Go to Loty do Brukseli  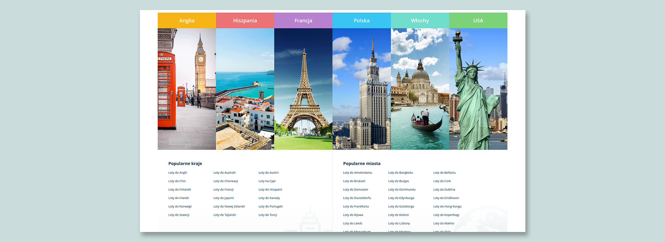tap(354, 181)
